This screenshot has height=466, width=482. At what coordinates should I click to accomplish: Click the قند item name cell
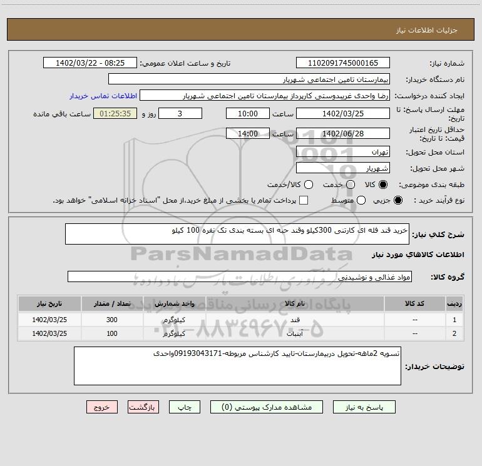295,320
